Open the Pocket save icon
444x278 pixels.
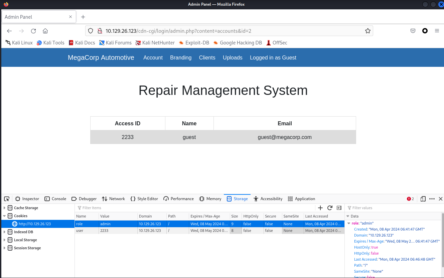point(413,31)
